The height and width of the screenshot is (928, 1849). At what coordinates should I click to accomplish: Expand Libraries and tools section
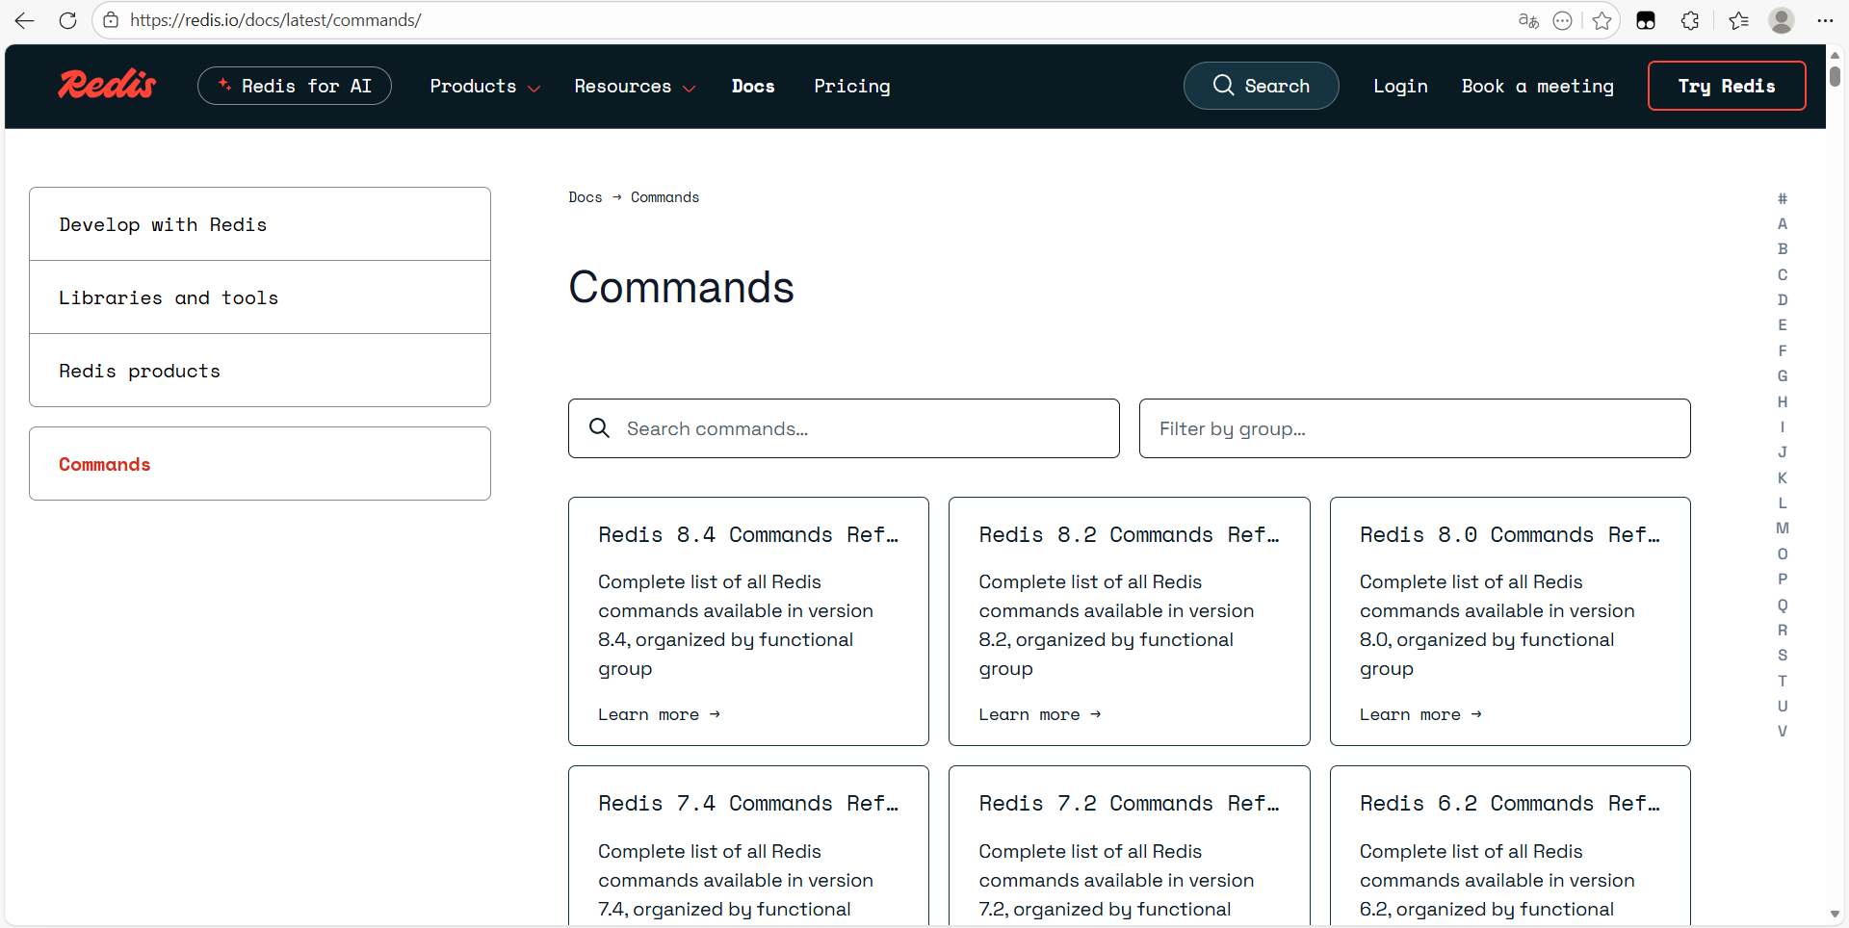coord(260,297)
